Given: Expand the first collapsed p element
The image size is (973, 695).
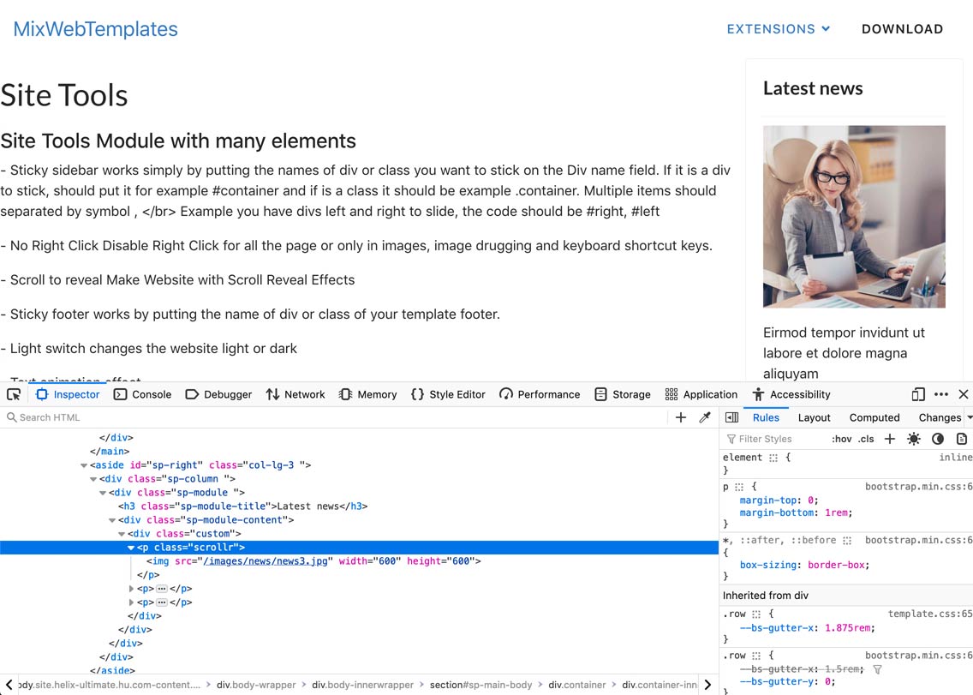Looking at the screenshot, I should click(x=131, y=589).
